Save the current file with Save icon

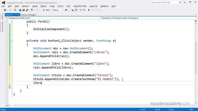[x=24, y=10]
